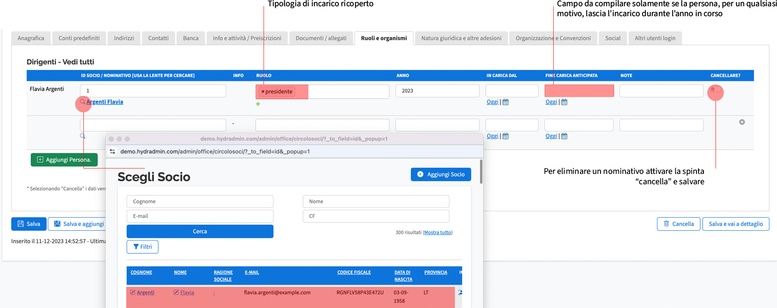Image resolution: width=777 pixels, height=308 pixels.
Task: Click the ID socio field containing 1
Action: 153,91
